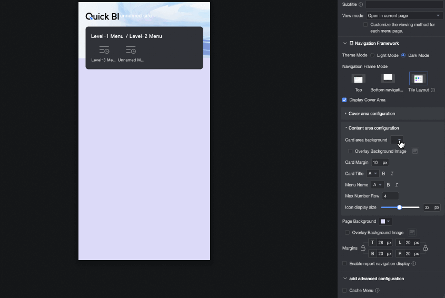The image size is (445, 298).
Task: Click the Card Margin input field
Action: pos(380,163)
